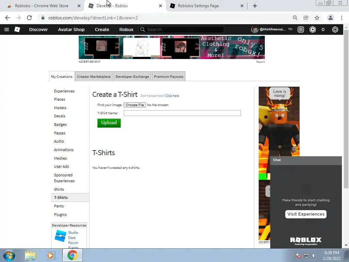Open Chrome three-dot menu

pos(342,18)
